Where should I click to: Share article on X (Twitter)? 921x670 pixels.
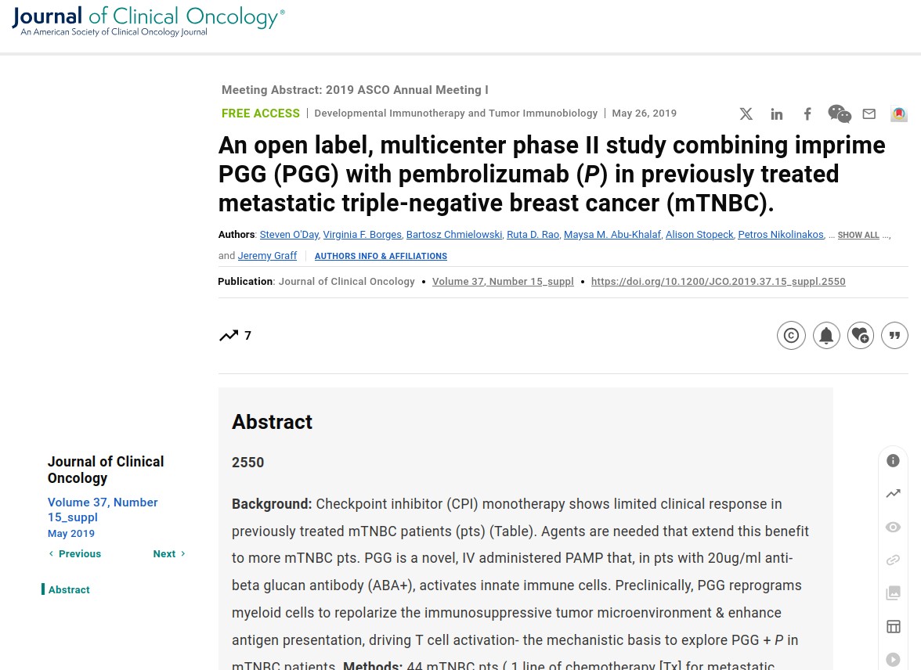coord(746,114)
